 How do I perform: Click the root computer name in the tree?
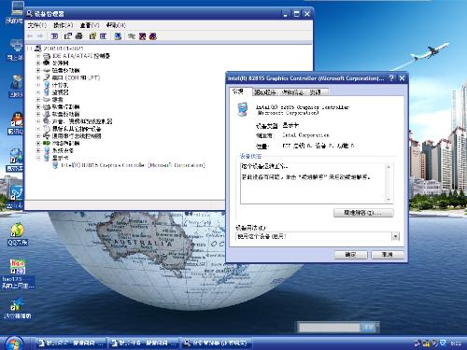pos(64,49)
